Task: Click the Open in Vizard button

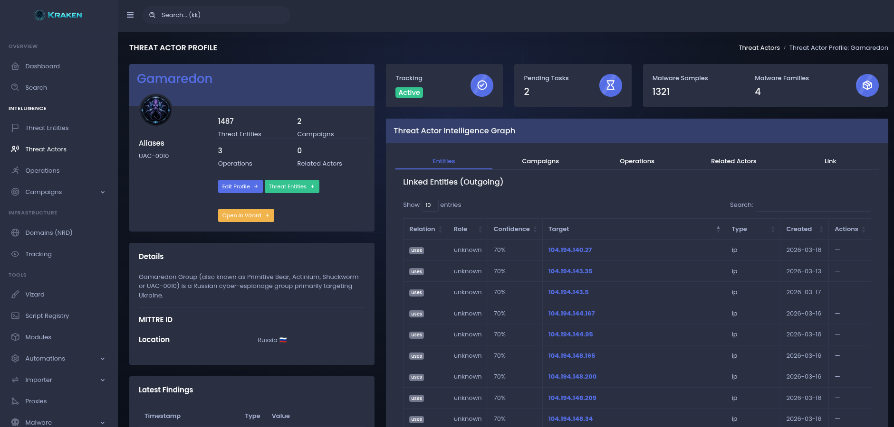Action: tap(246, 215)
